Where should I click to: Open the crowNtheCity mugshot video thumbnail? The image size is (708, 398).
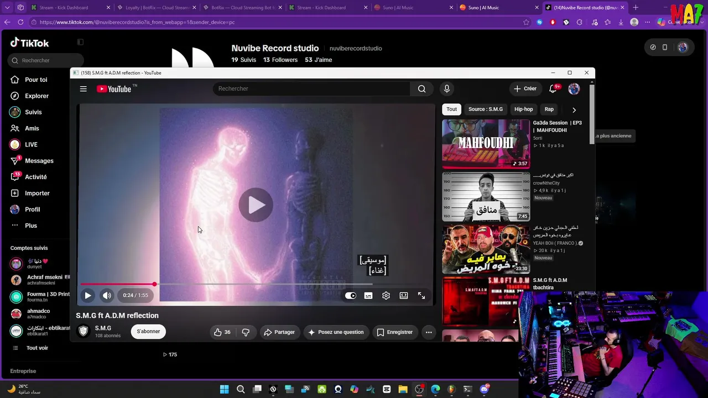tap(486, 196)
